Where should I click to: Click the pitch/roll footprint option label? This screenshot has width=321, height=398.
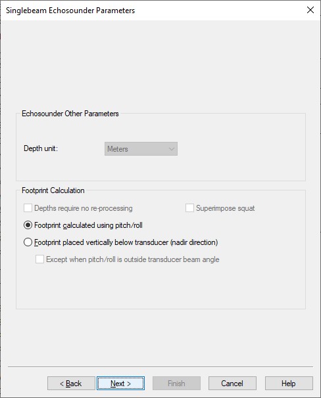click(88, 225)
